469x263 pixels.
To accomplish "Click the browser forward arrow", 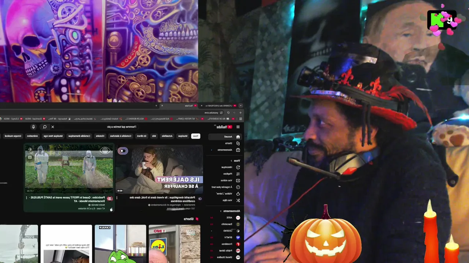I will click(234, 113).
